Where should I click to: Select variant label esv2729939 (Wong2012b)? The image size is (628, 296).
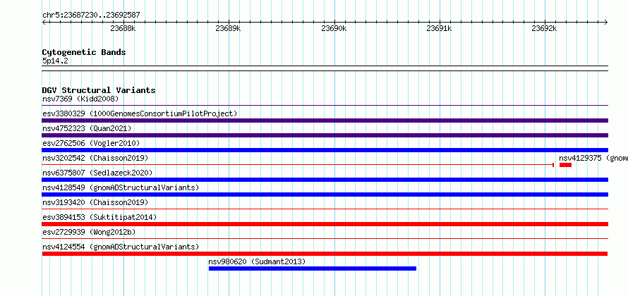pos(89,232)
